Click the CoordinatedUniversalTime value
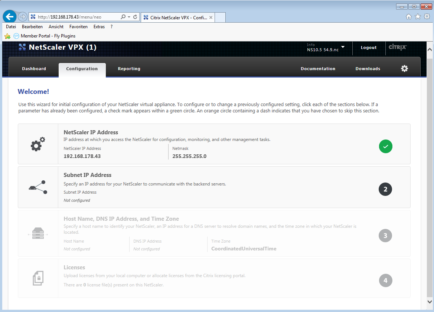 pyautogui.click(x=244, y=249)
